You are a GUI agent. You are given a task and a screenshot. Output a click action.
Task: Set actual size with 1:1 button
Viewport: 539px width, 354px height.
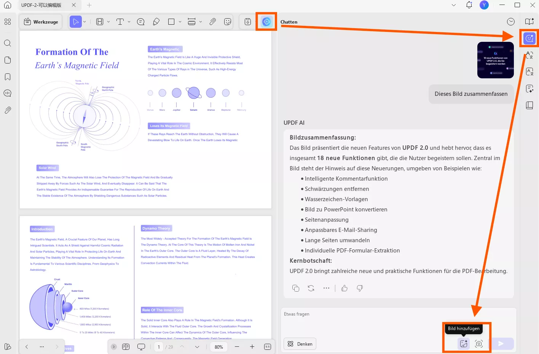(268, 347)
